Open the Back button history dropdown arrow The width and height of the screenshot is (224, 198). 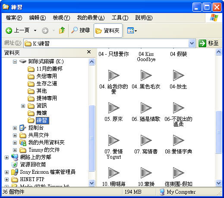coord(35,31)
